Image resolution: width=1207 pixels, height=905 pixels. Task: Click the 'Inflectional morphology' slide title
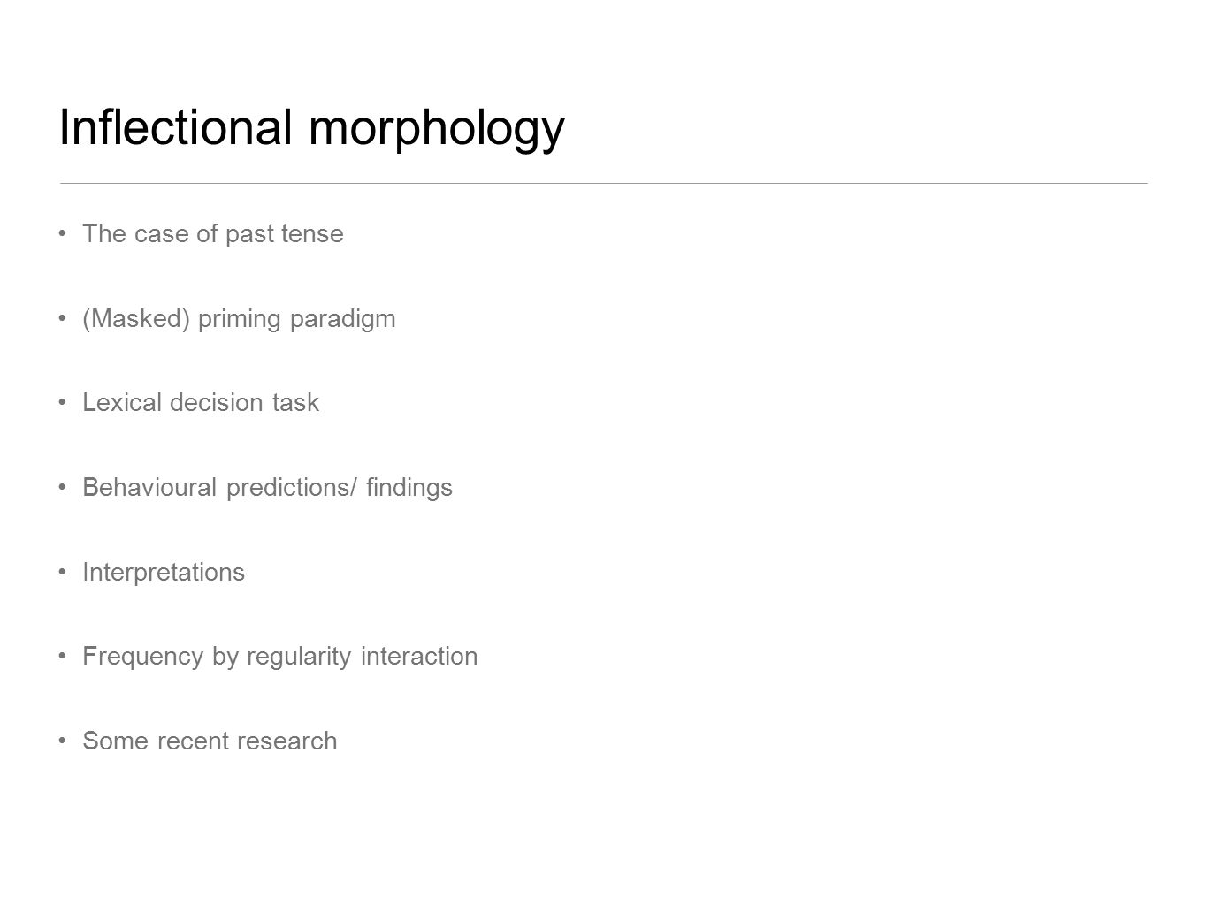tap(311, 129)
